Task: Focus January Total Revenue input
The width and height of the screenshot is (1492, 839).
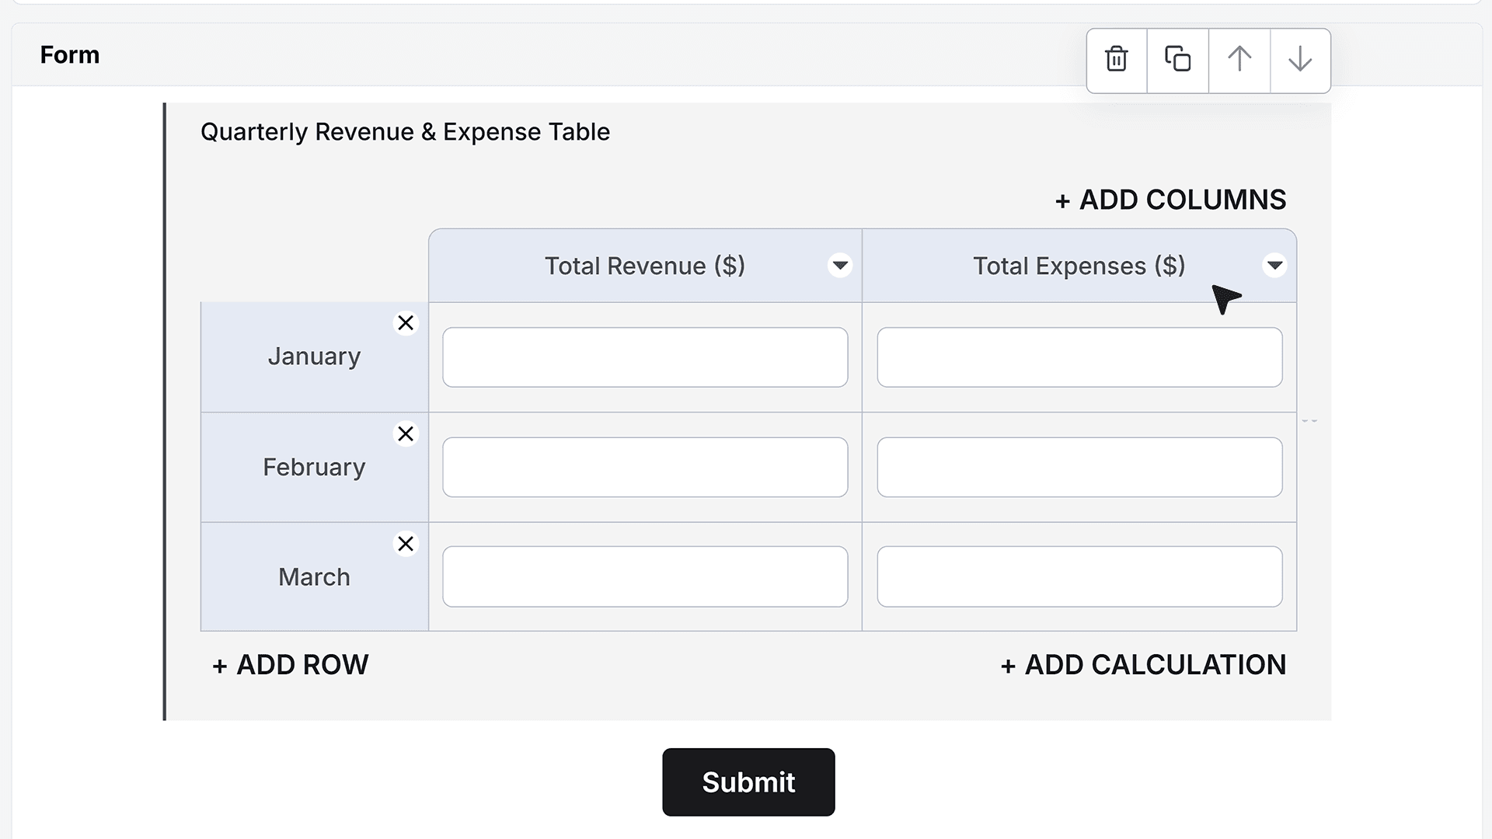Action: pyautogui.click(x=645, y=357)
